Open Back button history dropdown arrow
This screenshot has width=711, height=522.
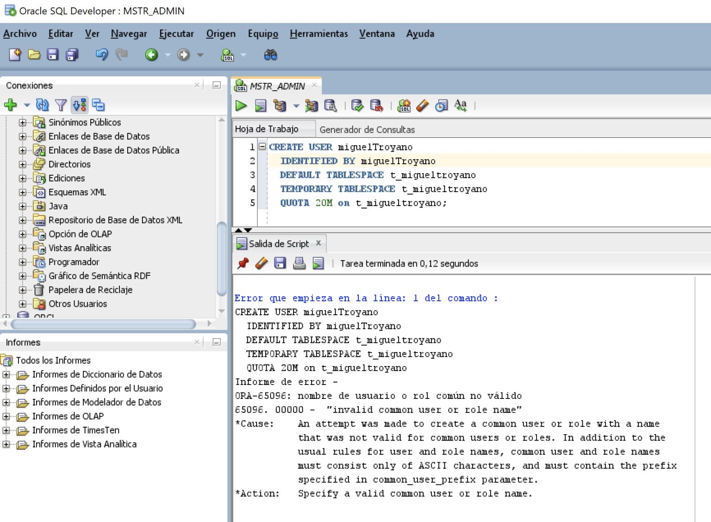coord(168,55)
